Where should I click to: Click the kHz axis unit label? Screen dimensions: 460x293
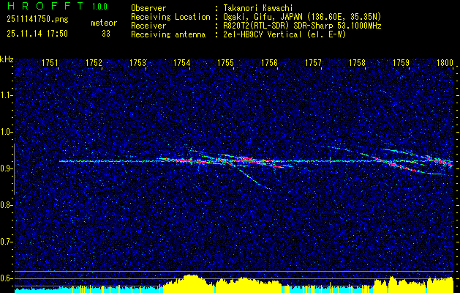point(7,59)
